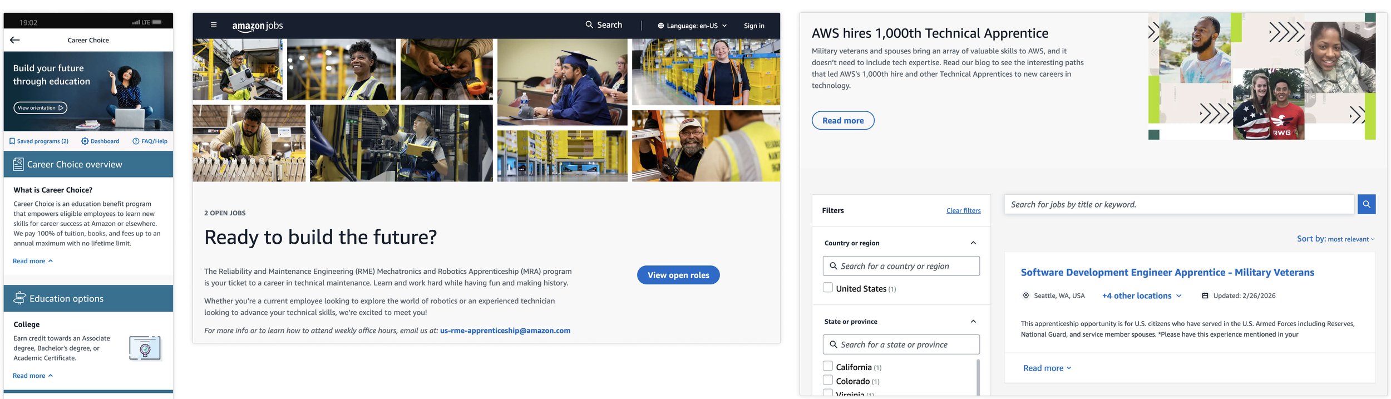Check the United States checkbox
This screenshot has height=399, width=1391.
click(x=828, y=288)
